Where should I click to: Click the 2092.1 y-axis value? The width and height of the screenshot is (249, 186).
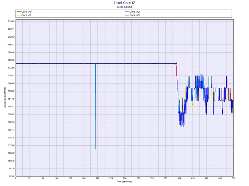tap(11, 29)
